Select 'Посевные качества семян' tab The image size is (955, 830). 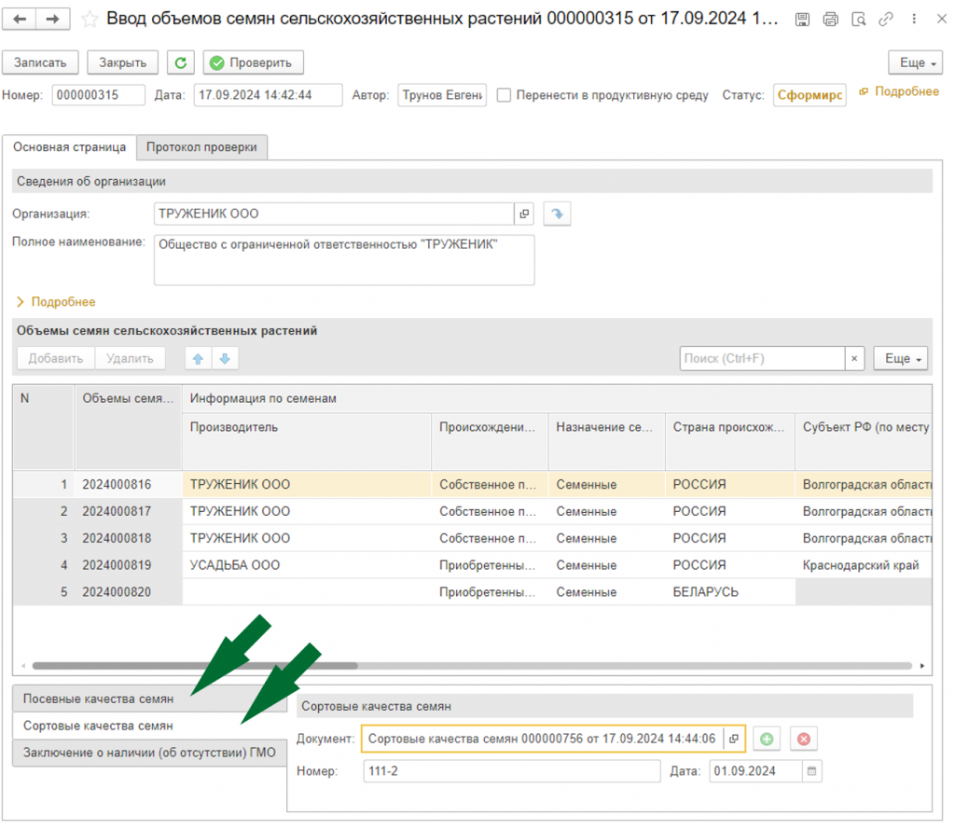click(x=98, y=699)
